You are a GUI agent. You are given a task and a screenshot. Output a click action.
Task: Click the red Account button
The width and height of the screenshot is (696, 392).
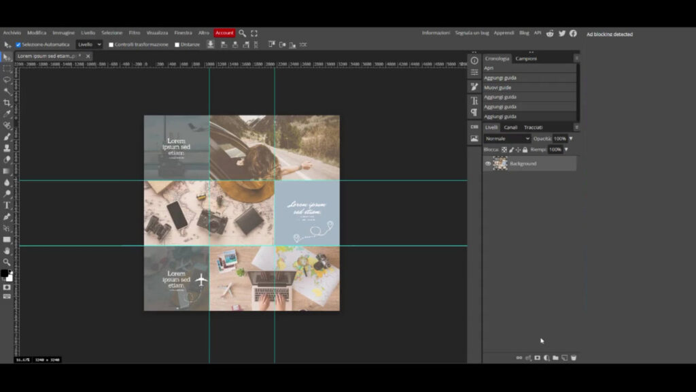pyautogui.click(x=224, y=33)
